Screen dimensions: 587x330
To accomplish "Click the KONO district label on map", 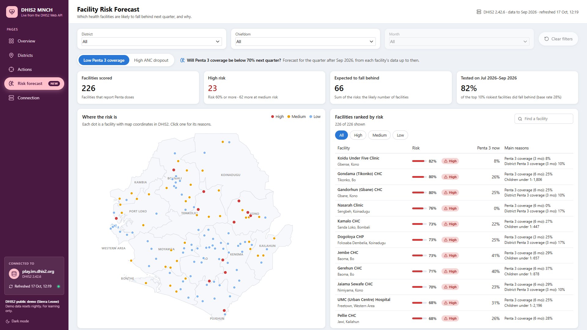I will (254, 214).
